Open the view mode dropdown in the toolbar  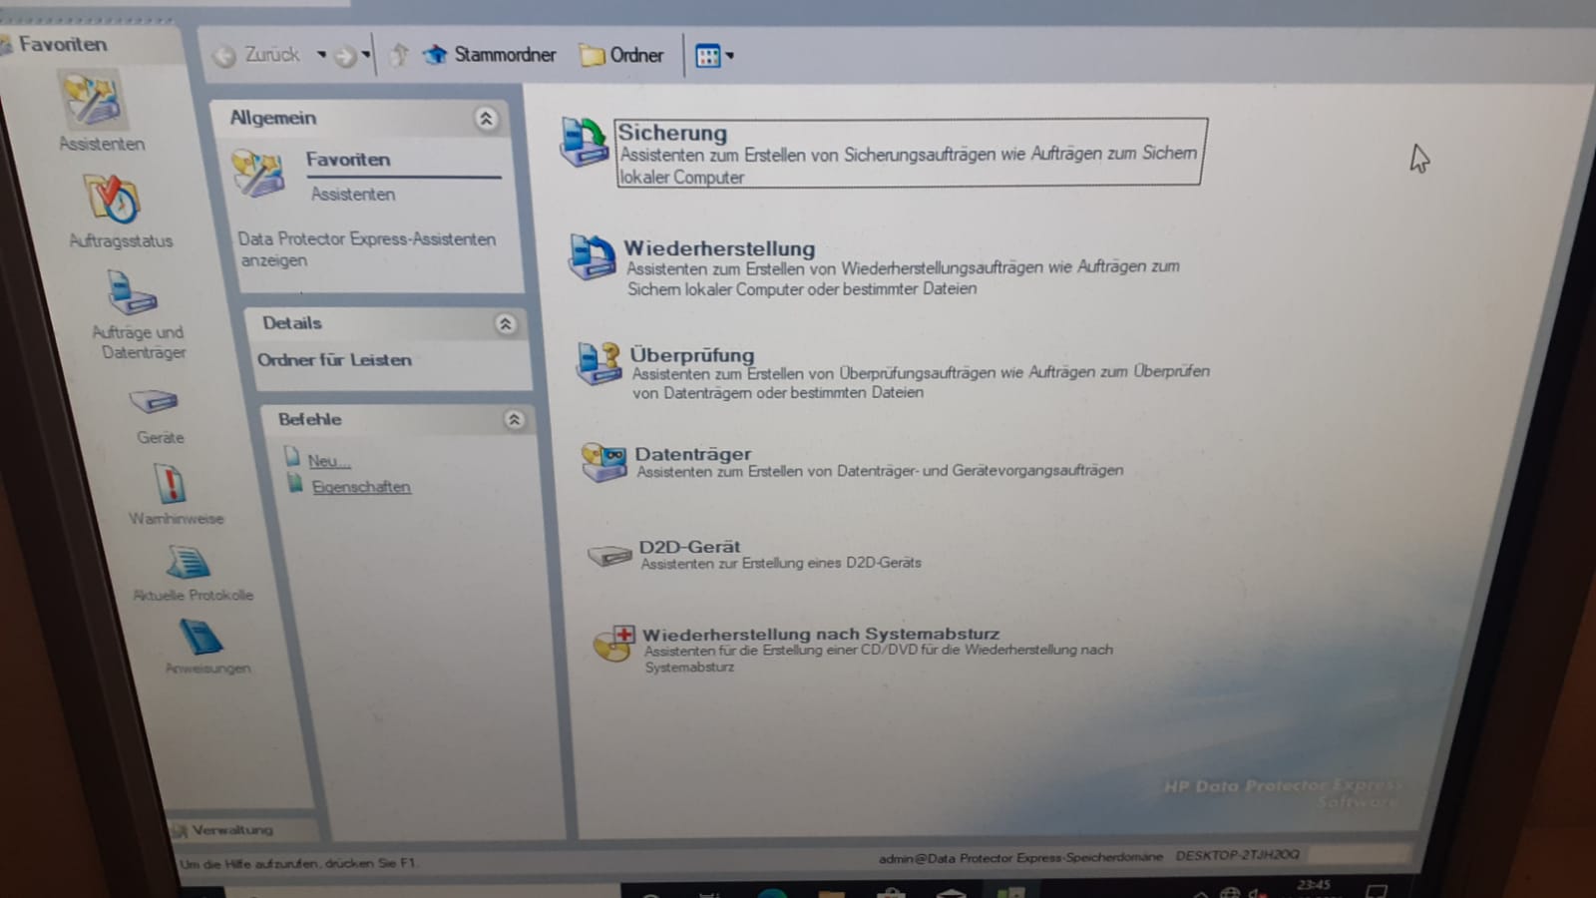point(729,56)
